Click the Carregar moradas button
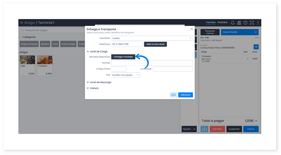Viewport: 281px width, 155px height. pos(123,57)
